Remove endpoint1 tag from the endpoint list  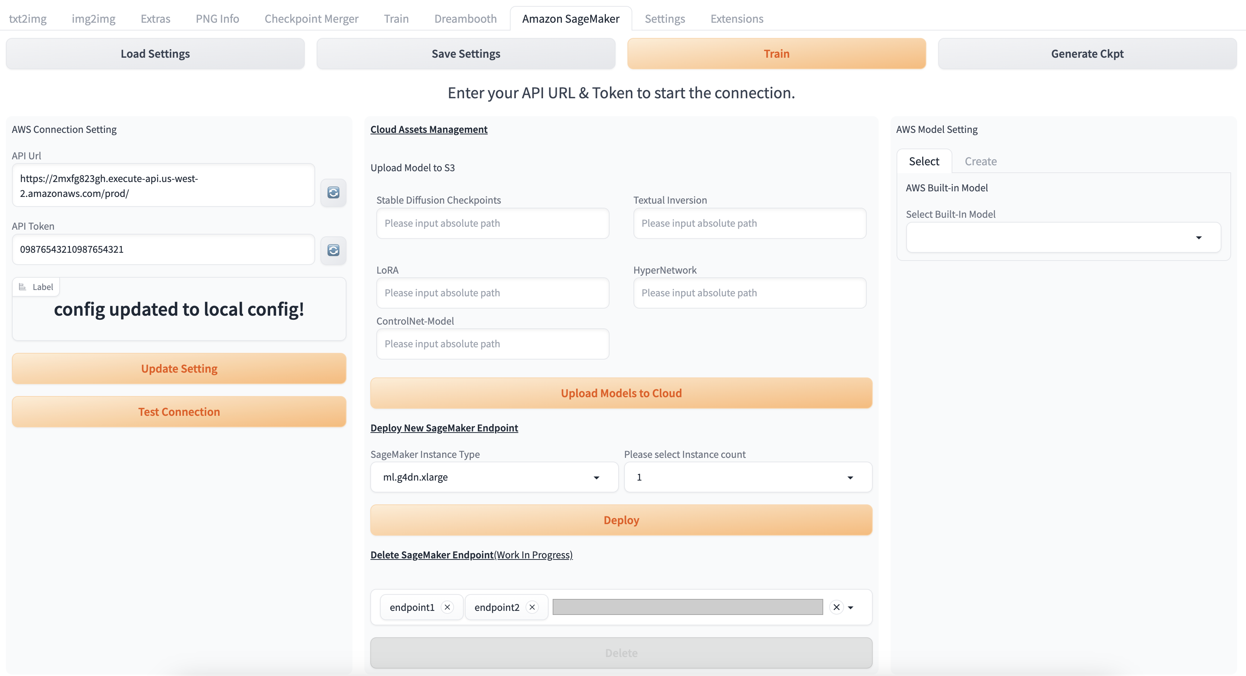pyautogui.click(x=447, y=607)
